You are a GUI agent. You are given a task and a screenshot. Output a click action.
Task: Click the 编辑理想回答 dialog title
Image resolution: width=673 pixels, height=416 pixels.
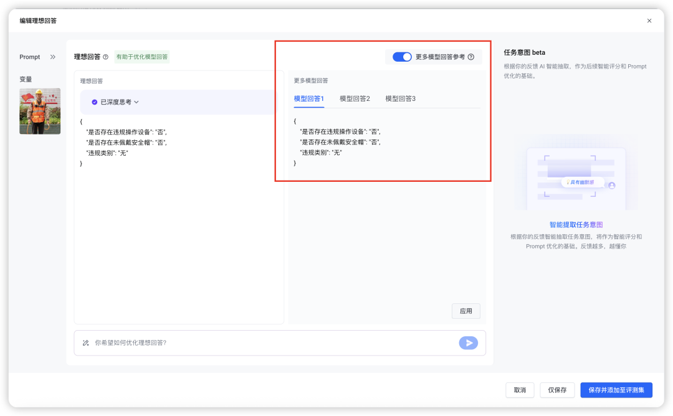38,21
